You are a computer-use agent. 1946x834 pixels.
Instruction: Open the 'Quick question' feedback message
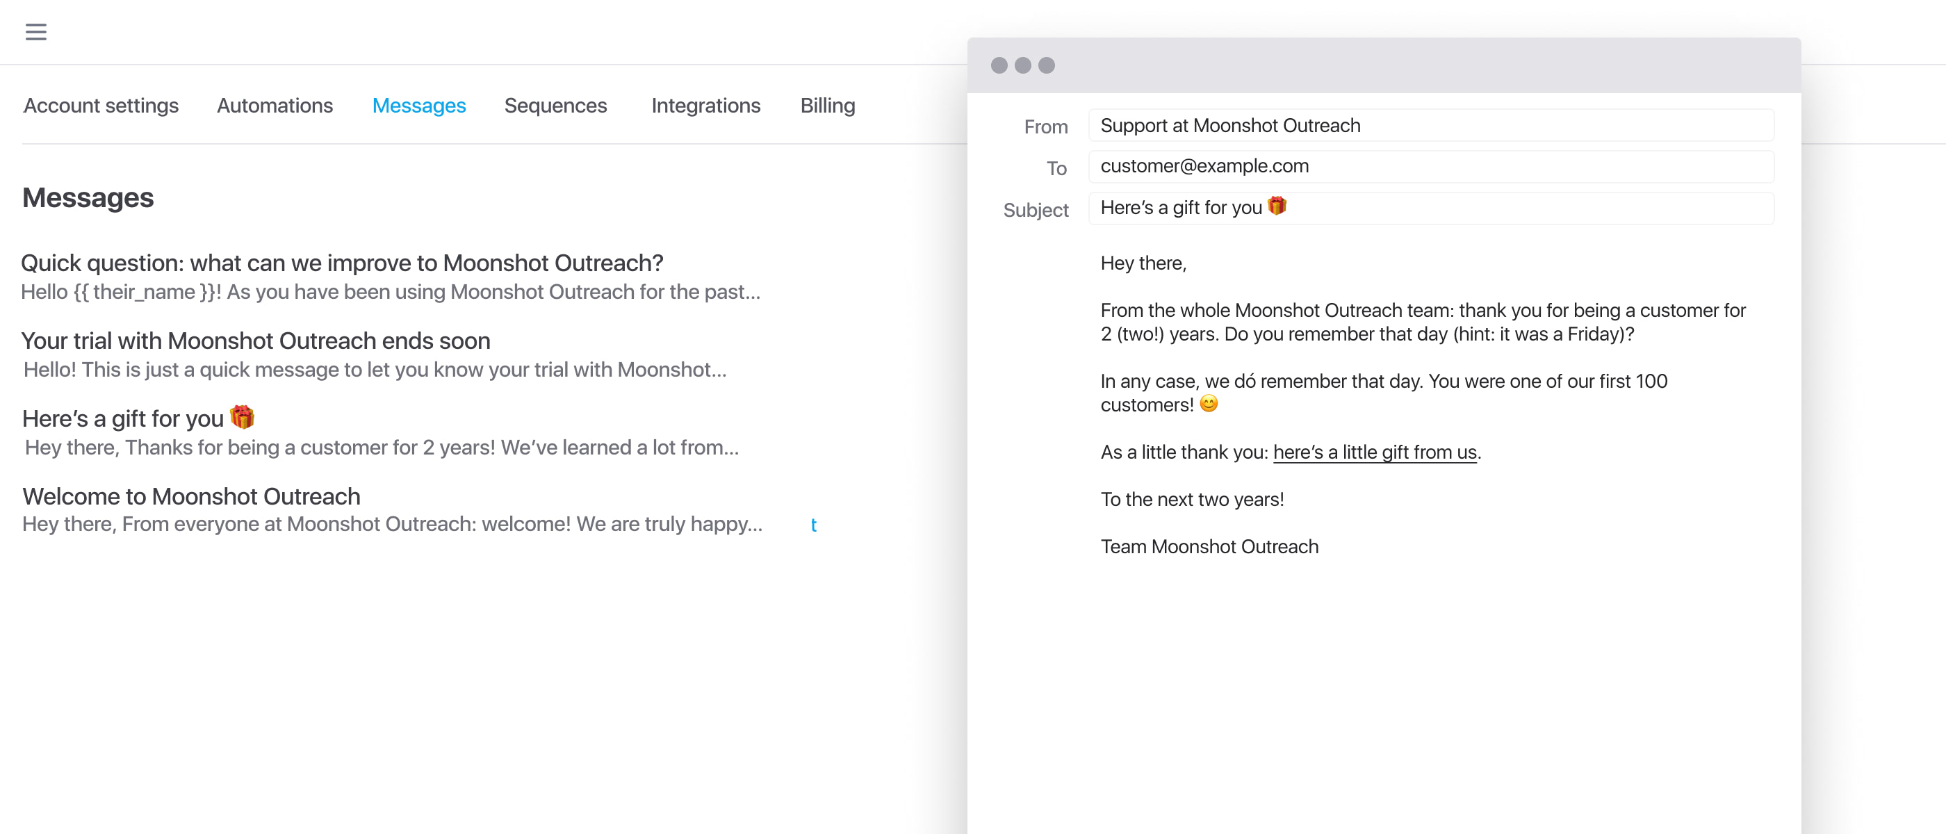click(x=341, y=263)
